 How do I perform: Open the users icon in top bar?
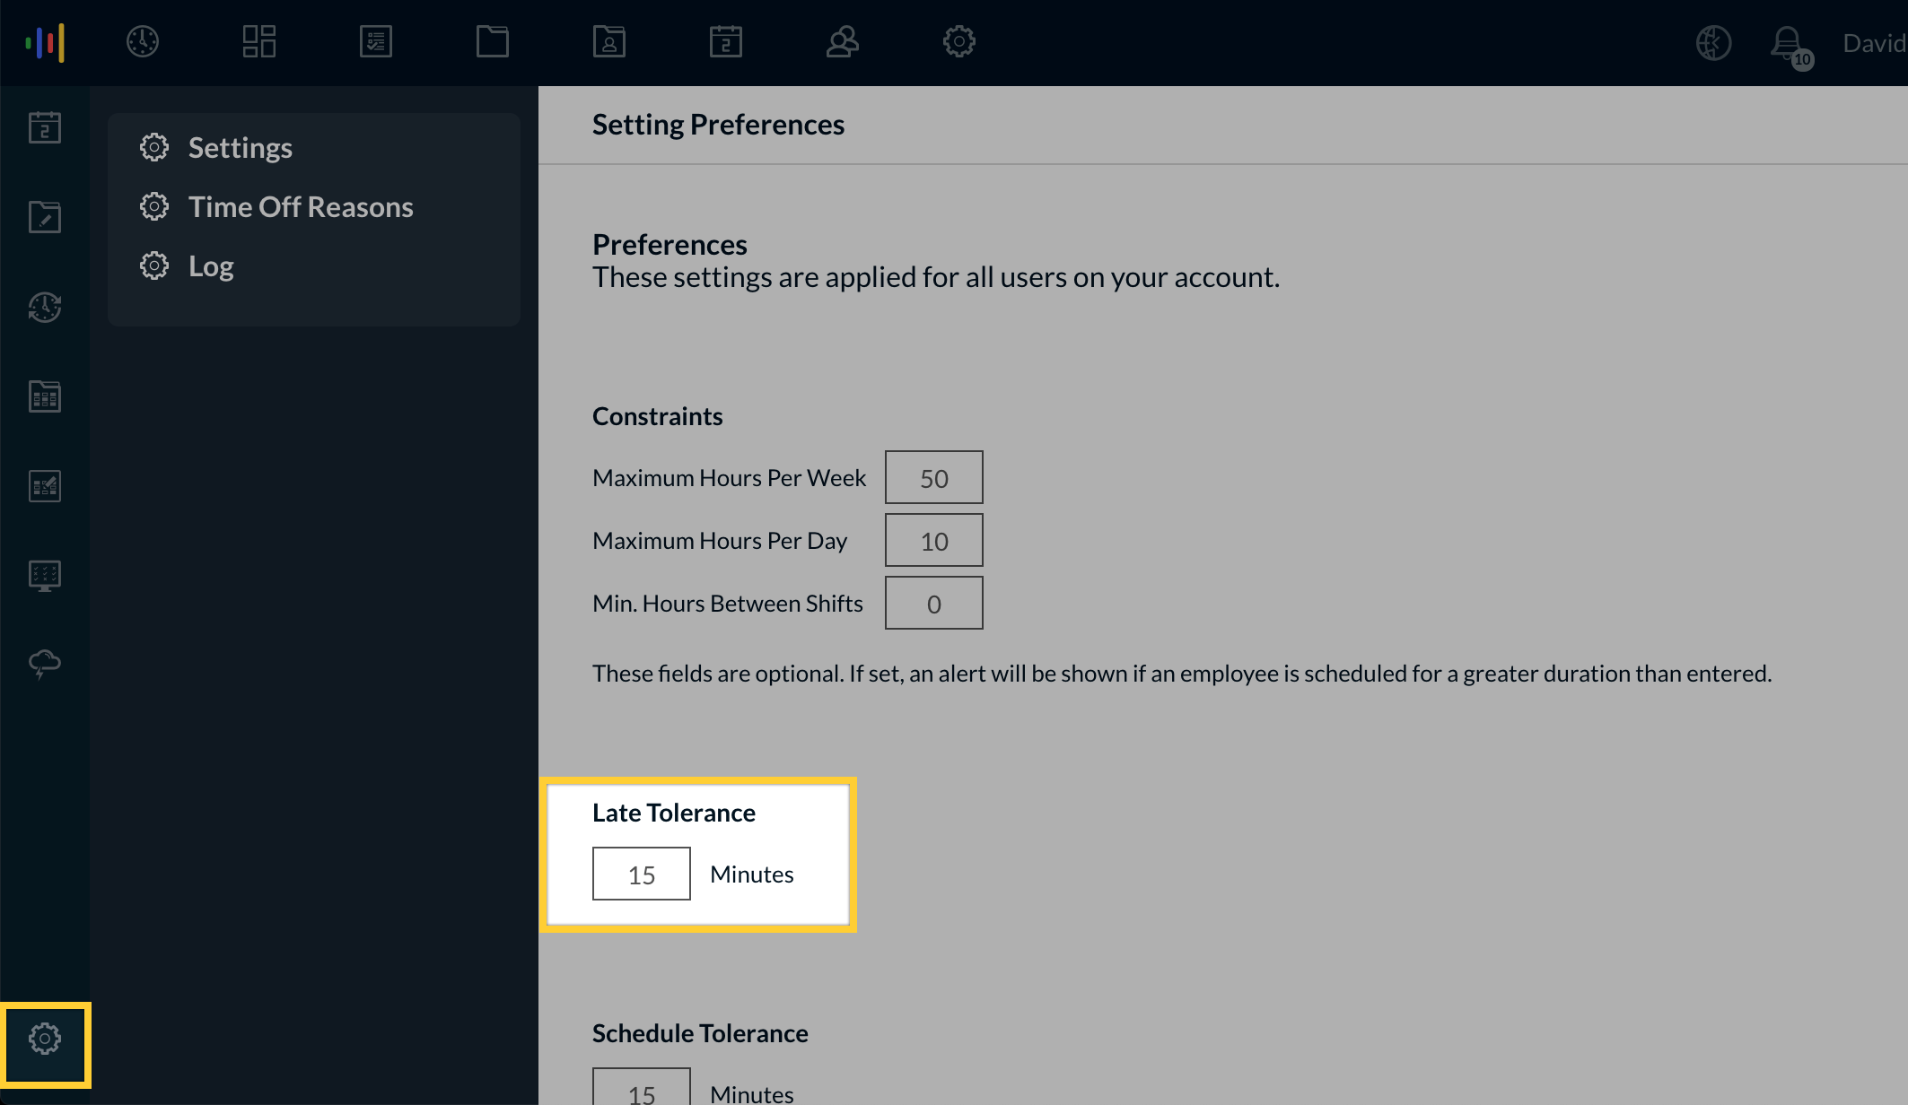pyautogui.click(x=843, y=41)
